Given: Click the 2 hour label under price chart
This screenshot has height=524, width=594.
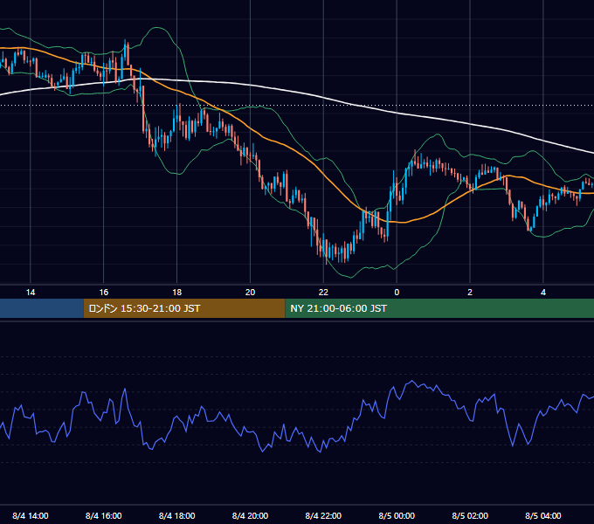Looking at the screenshot, I should pyautogui.click(x=470, y=293).
